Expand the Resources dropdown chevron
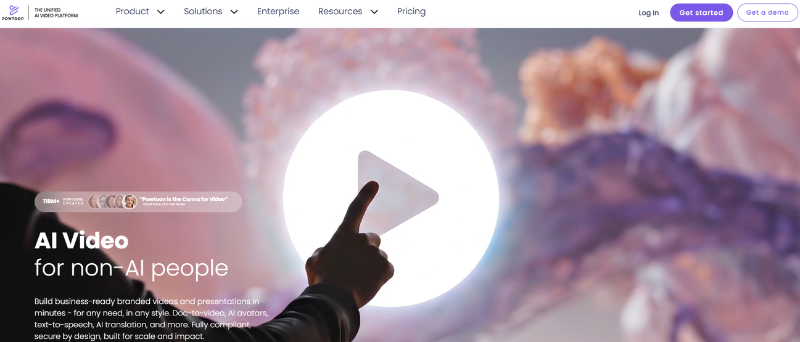 374,12
